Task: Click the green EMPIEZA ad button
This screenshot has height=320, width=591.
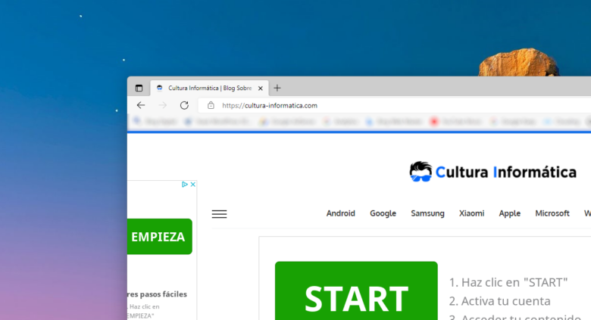Action: tap(160, 237)
